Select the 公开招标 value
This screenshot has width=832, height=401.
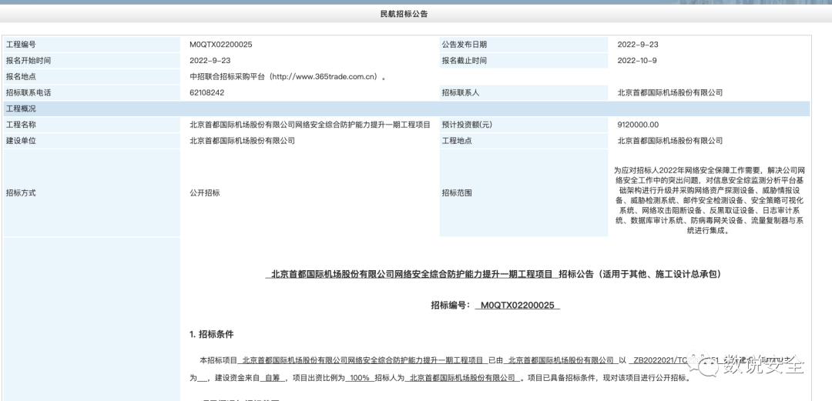pyautogui.click(x=204, y=193)
